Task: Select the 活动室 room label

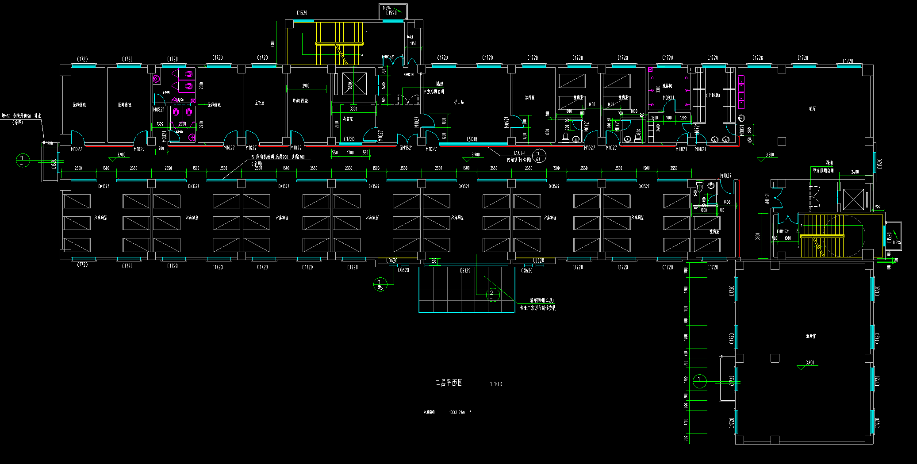Action: coord(811,336)
